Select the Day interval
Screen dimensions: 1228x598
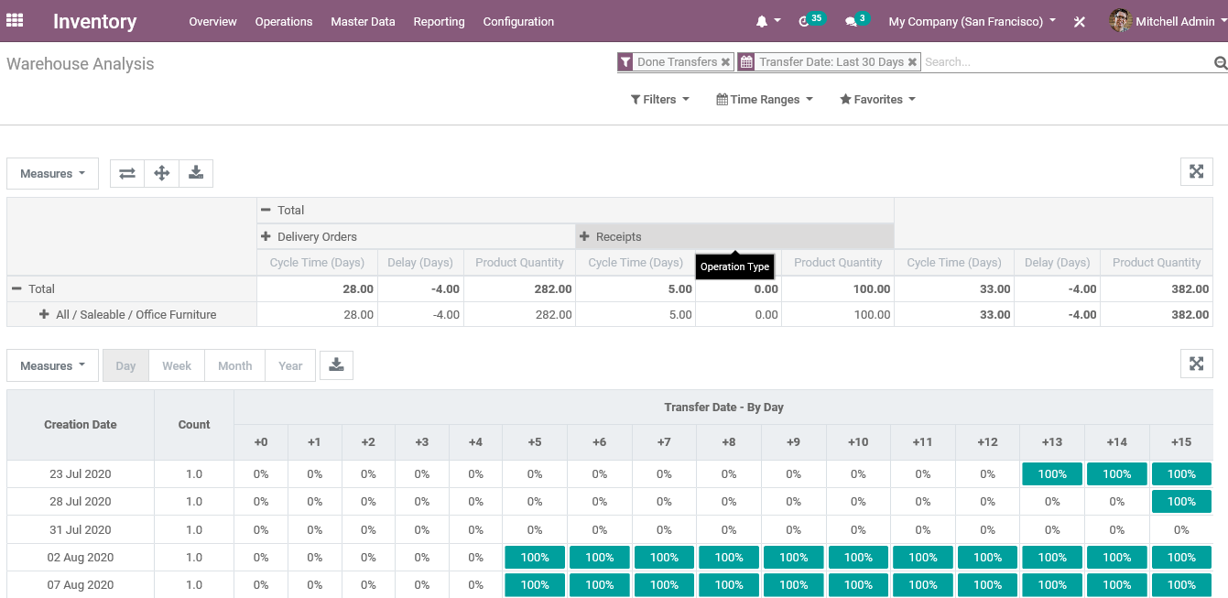tap(125, 365)
